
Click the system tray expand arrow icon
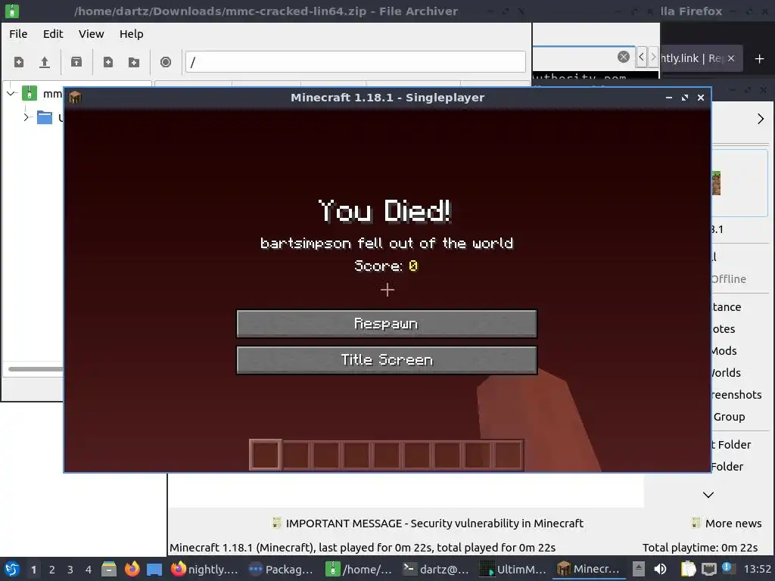639,569
